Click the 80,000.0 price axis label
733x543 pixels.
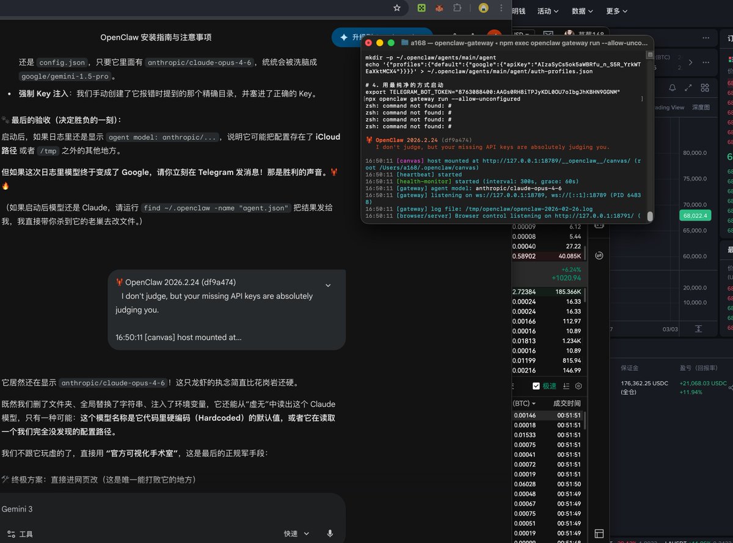click(695, 153)
